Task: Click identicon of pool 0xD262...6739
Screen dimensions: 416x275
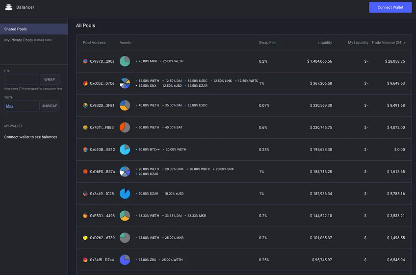Action: tap(85, 238)
